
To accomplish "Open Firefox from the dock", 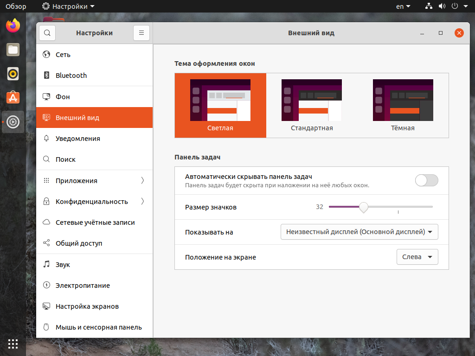I will coord(13,25).
